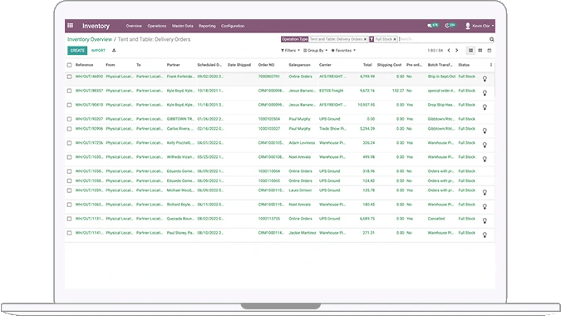The image size is (561, 316).
Task: Select checkbox for WH/OUT/46092
Action: [x=70, y=77]
